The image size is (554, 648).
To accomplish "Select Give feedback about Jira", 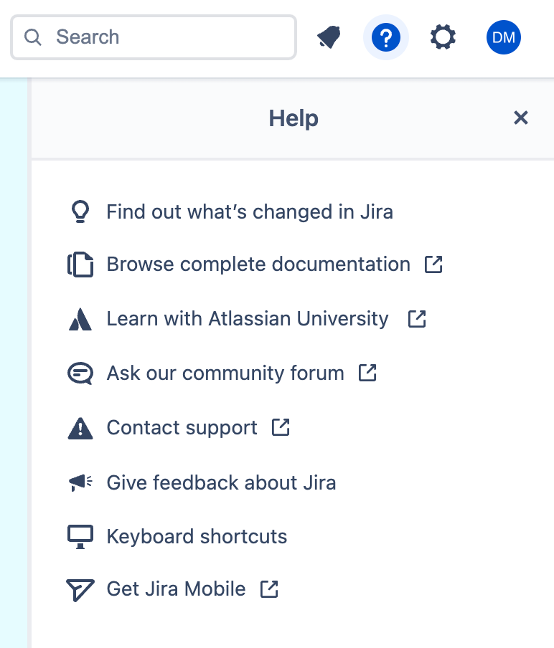I will coord(221,482).
